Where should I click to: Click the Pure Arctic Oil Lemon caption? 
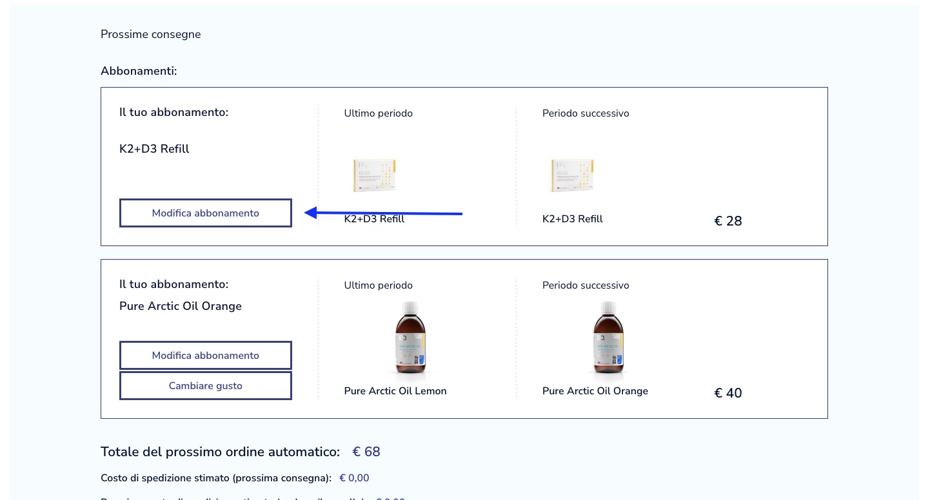coord(395,391)
